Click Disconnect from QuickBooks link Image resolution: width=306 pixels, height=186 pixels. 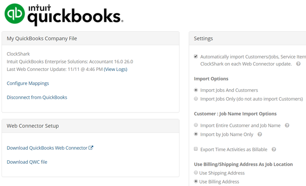(x=37, y=97)
